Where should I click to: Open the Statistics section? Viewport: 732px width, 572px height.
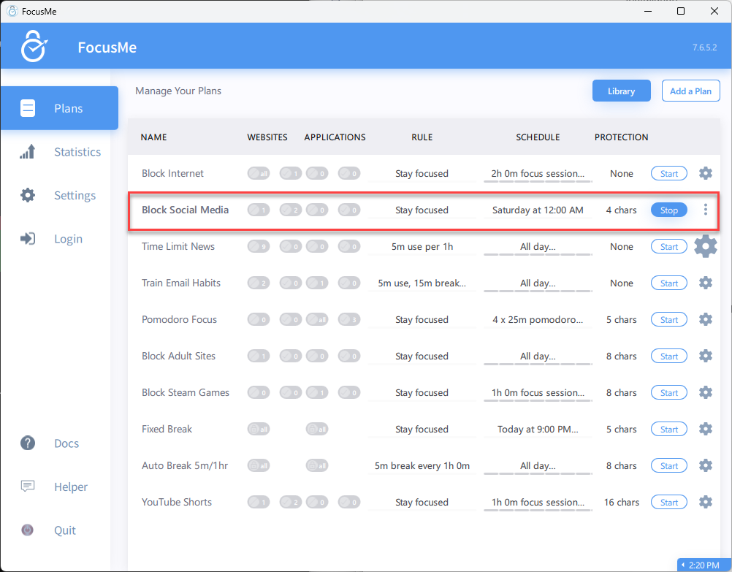click(x=77, y=152)
